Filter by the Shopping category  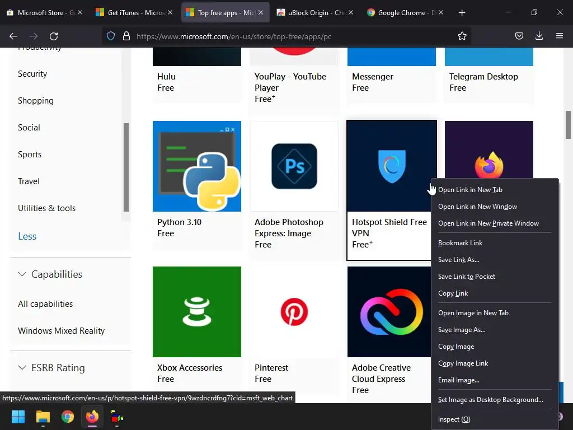35,101
